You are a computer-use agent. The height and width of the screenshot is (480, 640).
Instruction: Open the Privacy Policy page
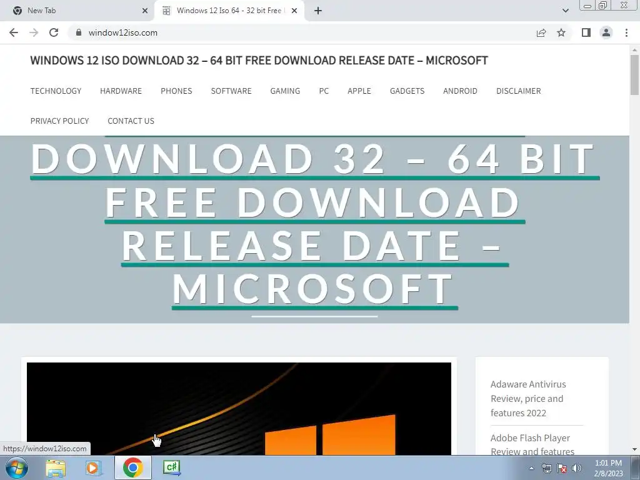(59, 121)
